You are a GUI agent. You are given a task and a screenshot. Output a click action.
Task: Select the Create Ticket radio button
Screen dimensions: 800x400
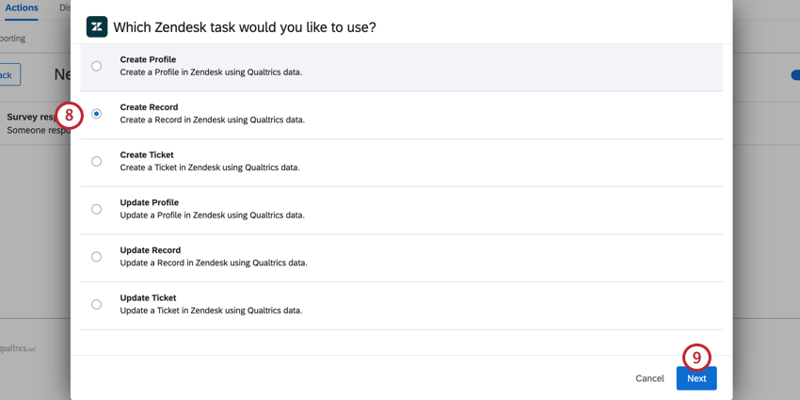pyautogui.click(x=96, y=162)
